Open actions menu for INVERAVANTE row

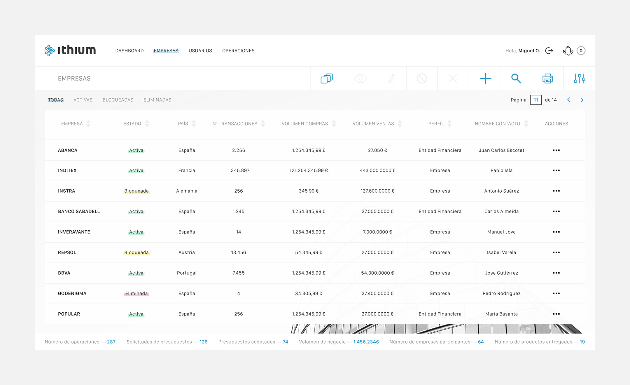tap(556, 232)
